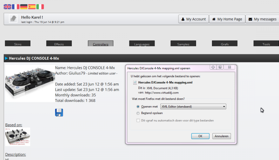
Task: Click the 'Description:' heading
Action: point(15,154)
